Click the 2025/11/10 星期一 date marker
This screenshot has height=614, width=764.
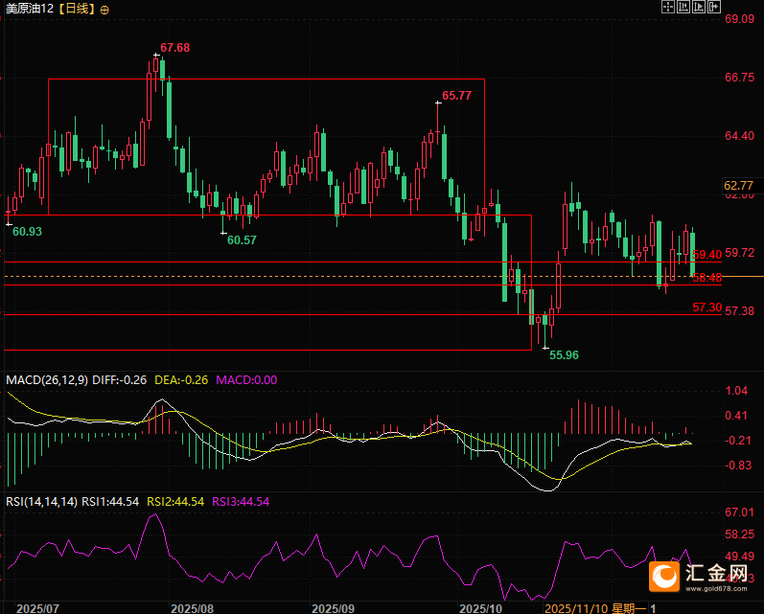598,607
